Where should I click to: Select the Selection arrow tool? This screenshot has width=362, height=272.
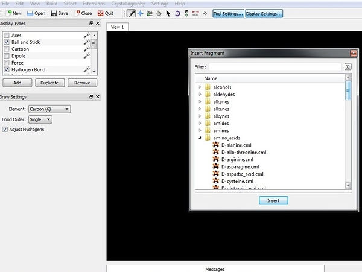[168, 14]
